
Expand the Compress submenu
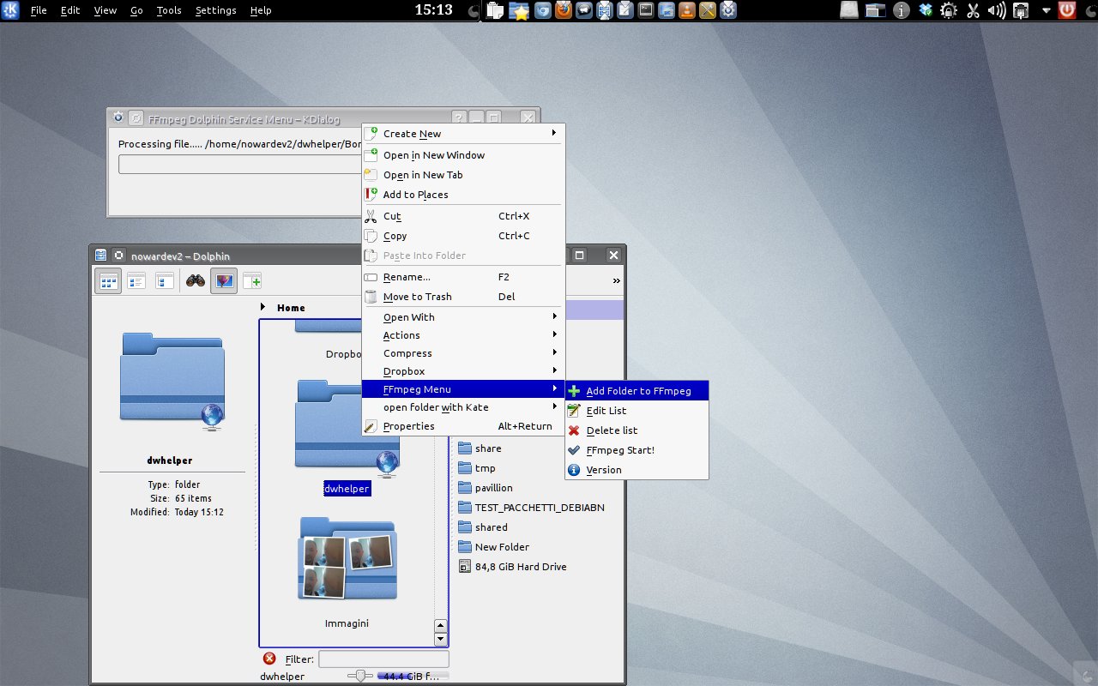point(463,353)
